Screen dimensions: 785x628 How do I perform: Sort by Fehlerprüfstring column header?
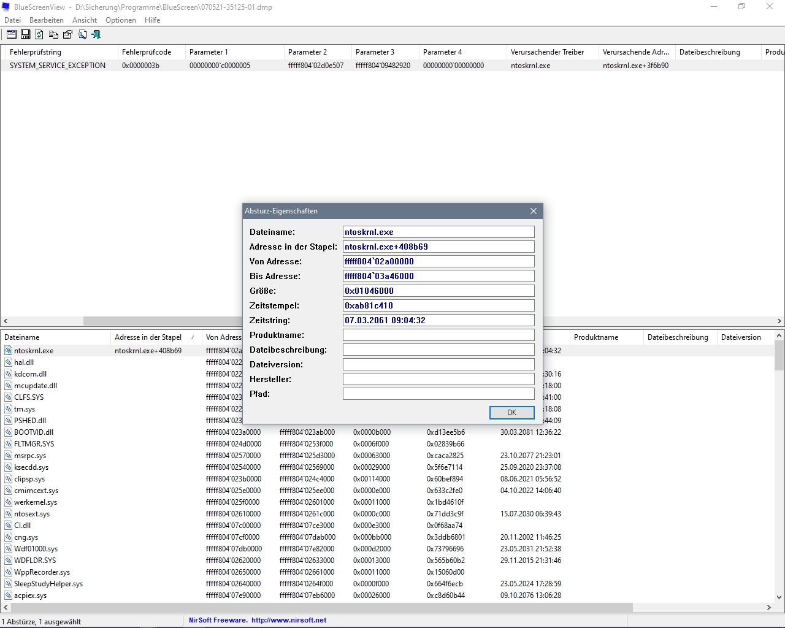[x=62, y=52]
